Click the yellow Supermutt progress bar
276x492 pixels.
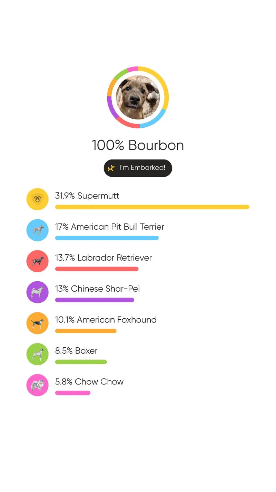tap(152, 207)
